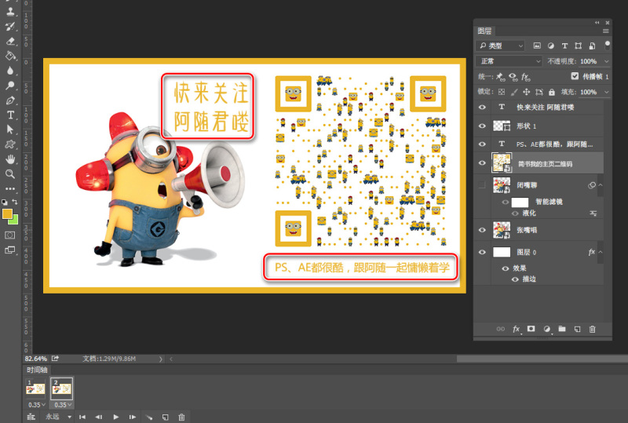Select the Paint Bucket tool
This screenshot has width=628, height=423.
(x=11, y=56)
